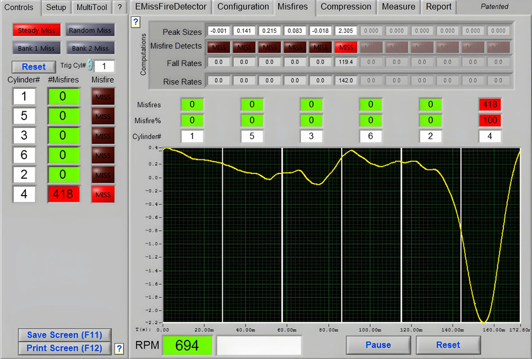Image resolution: width=532 pixels, height=359 pixels.
Task: Click the Save Screen (F11) button
Action: click(x=64, y=335)
